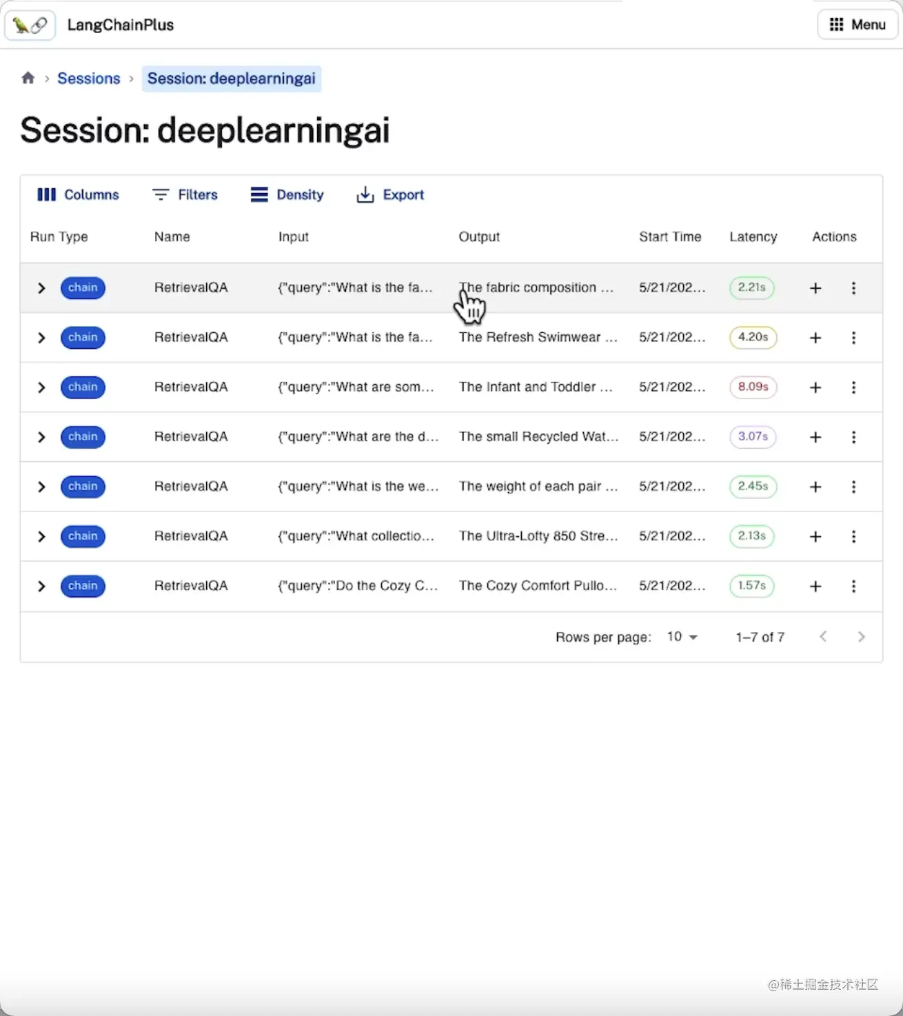Open the Filters panel
Image resolution: width=903 pixels, height=1016 pixels.
(x=185, y=195)
